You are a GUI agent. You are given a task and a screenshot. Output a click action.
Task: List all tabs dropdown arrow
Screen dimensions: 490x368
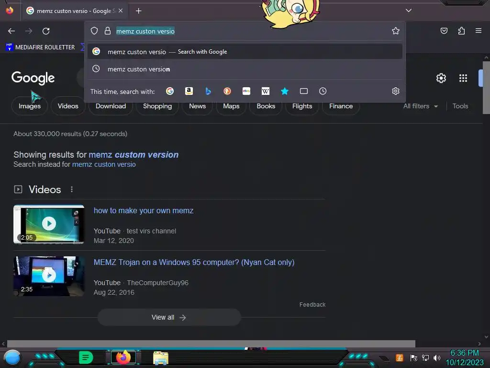tap(409, 11)
